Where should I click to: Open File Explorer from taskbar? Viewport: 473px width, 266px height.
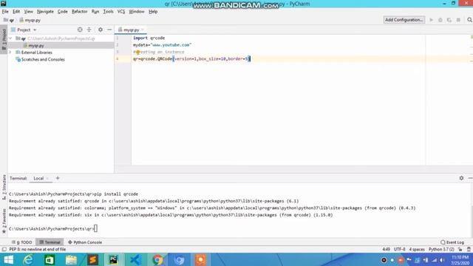(71, 259)
